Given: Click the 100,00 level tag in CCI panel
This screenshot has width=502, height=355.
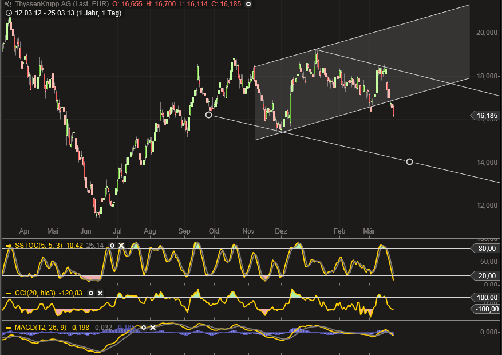Looking at the screenshot, I should point(485,298).
